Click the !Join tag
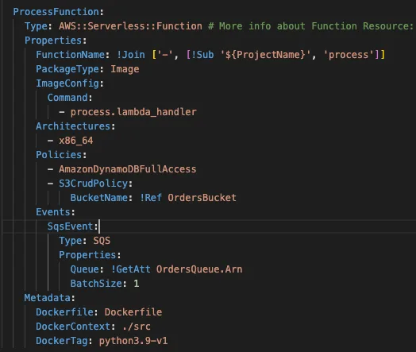Screen dimensions: 416x352 131,55
